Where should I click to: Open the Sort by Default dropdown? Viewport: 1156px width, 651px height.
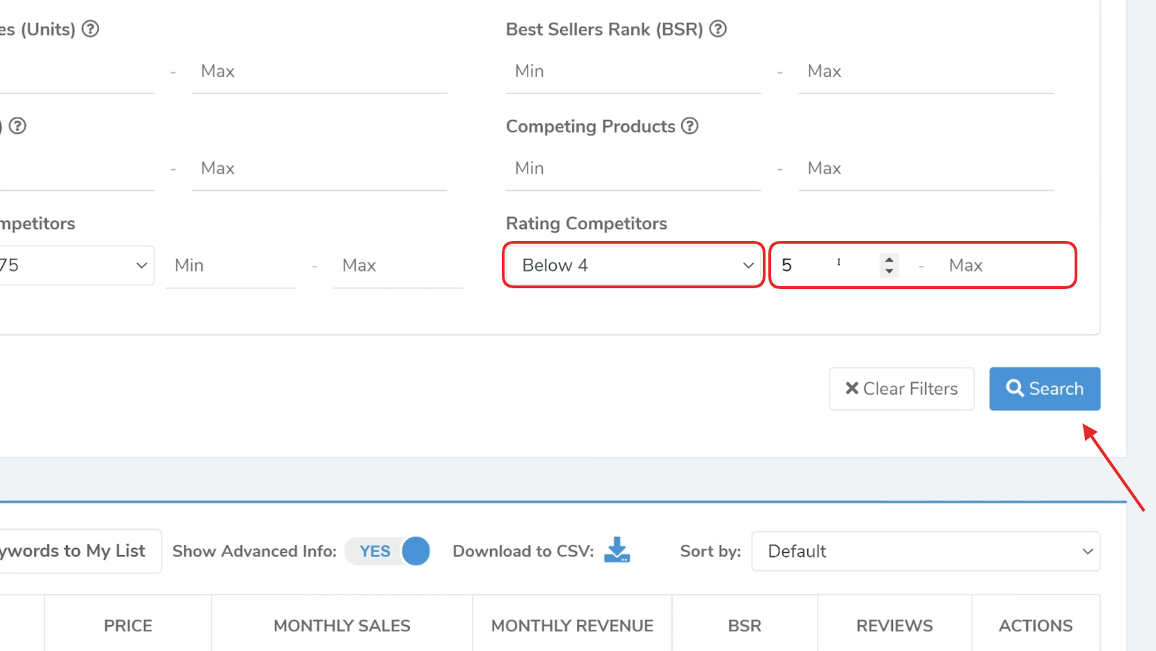(x=926, y=551)
